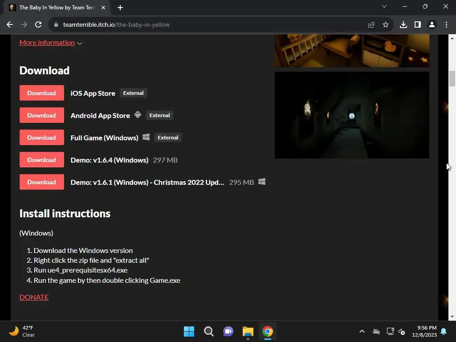
Task: Click the page vertical scrollbar thumb
Action: (452, 78)
